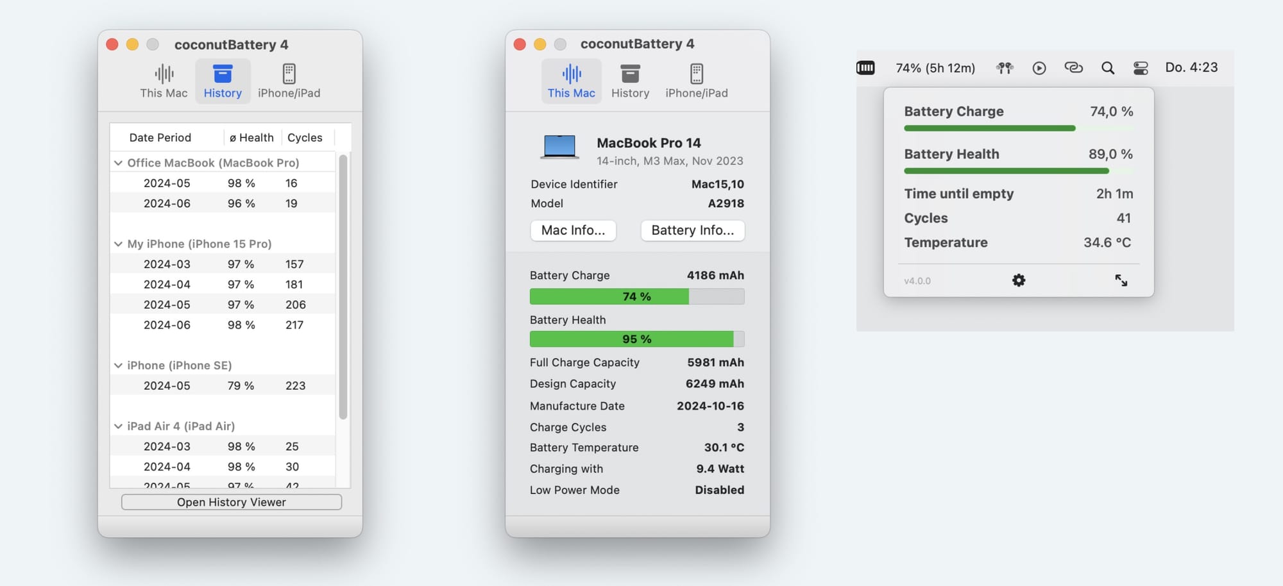Select My iPhone 2024-06 row with 217 cycles

click(x=223, y=325)
